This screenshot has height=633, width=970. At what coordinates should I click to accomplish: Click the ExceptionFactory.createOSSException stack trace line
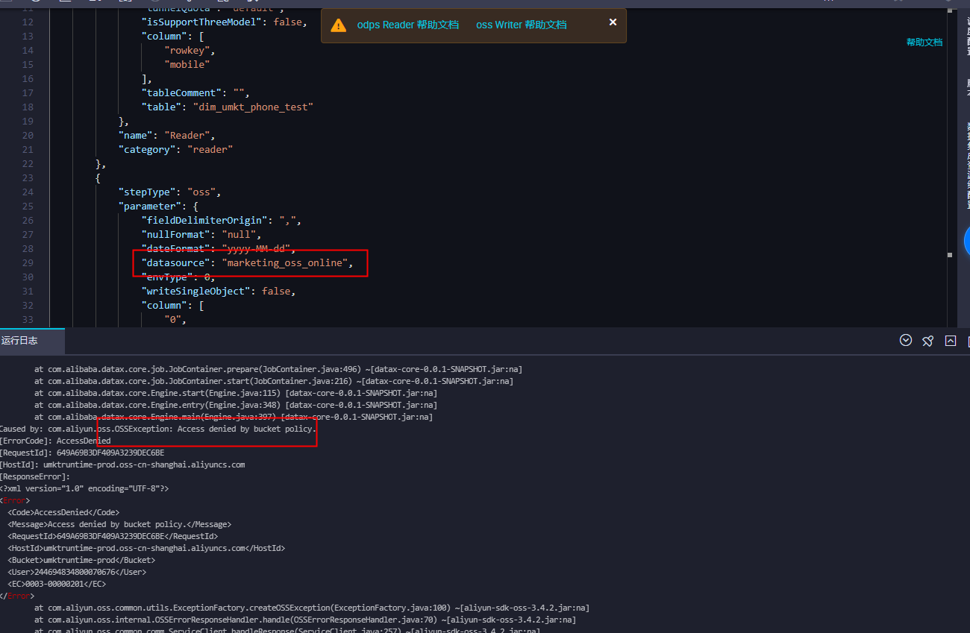click(x=312, y=608)
